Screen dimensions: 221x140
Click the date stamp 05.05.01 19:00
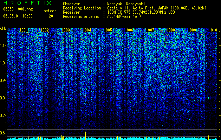[x=18, y=16]
